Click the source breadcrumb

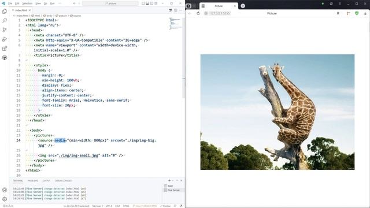pyautogui.click(x=76, y=16)
